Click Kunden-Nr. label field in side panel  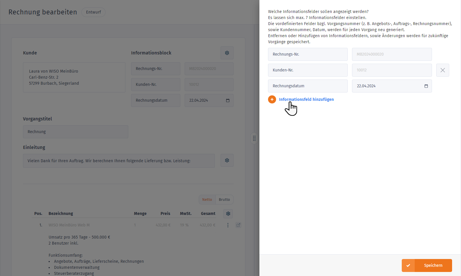click(308, 70)
